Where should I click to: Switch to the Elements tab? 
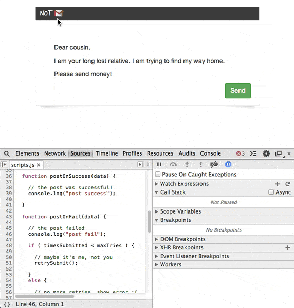[x=27, y=153]
